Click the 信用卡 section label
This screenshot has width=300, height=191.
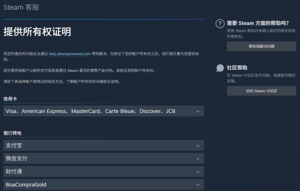pyautogui.click(x=10, y=99)
